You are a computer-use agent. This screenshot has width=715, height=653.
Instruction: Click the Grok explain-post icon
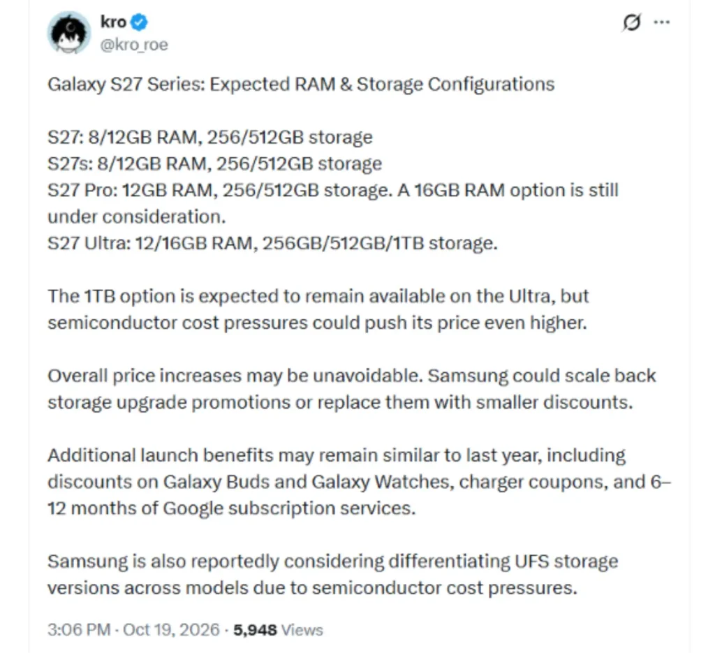631,22
